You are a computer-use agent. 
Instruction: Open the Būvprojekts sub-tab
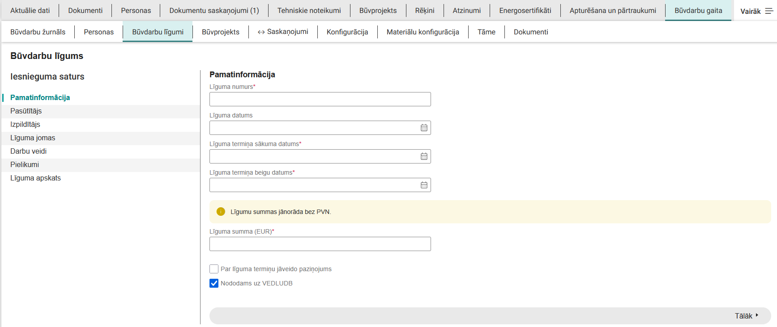pyautogui.click(x=221, y=32)
